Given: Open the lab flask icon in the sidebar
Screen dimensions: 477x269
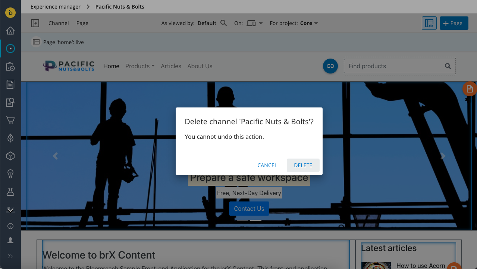Looking at the screenshot, I should coord(10,192).
